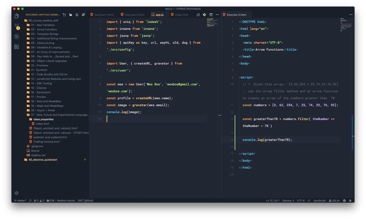Expand 12 - Code Quality with ESLint folder
The width and height of the screenshot is (366, 219).
pos(49,75)
